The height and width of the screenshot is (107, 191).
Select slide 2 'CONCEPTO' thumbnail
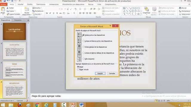click(x=14, y=51)
